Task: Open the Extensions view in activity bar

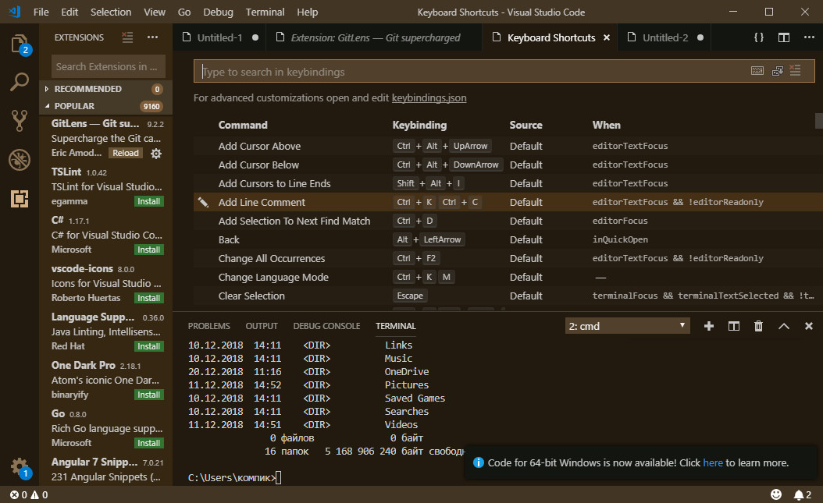Action: tap(20, 199)
